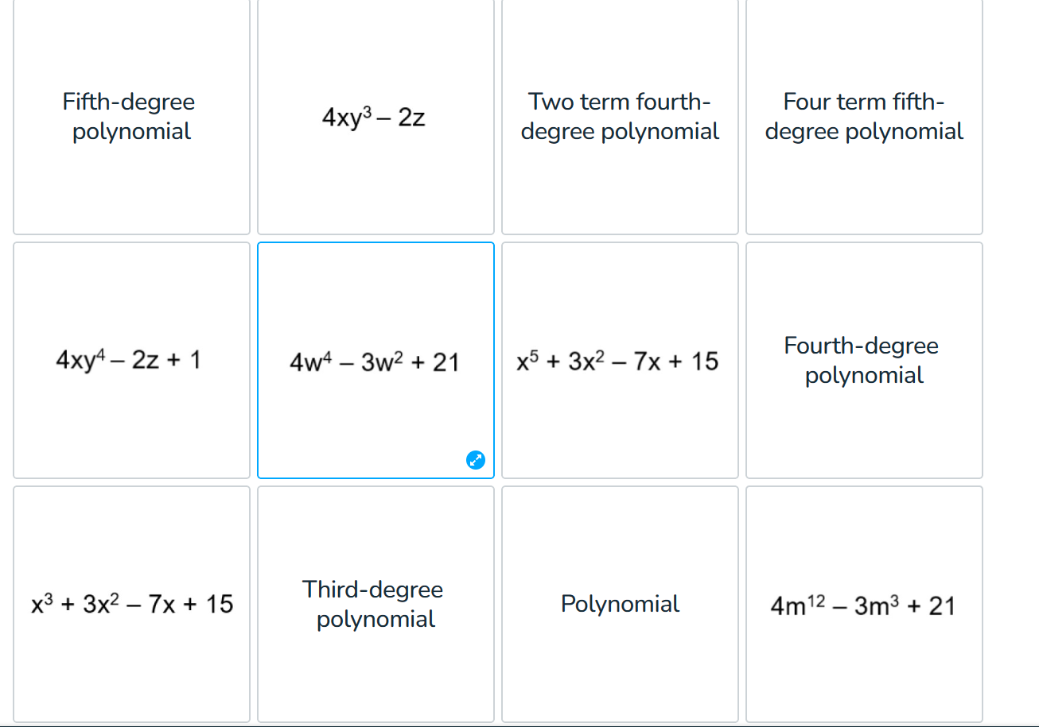Choose the Two term fourth-degree polynomial card

(x=621, y=116)
